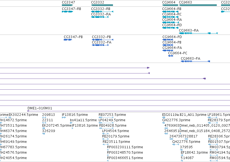Screen dimensions: 230x162
Task: Select EST ESG0119a.B21_A01.3prime
Action: 184,115
